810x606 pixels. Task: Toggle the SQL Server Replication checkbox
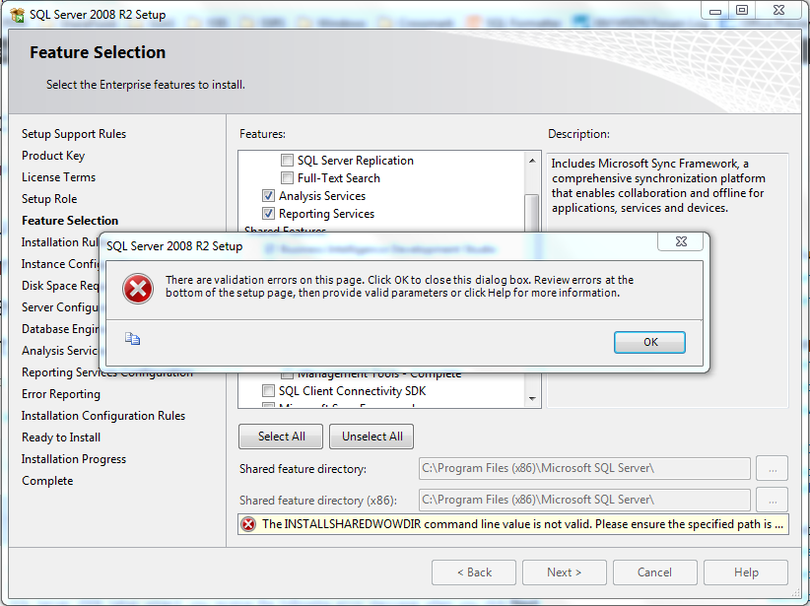coord(287,161)
